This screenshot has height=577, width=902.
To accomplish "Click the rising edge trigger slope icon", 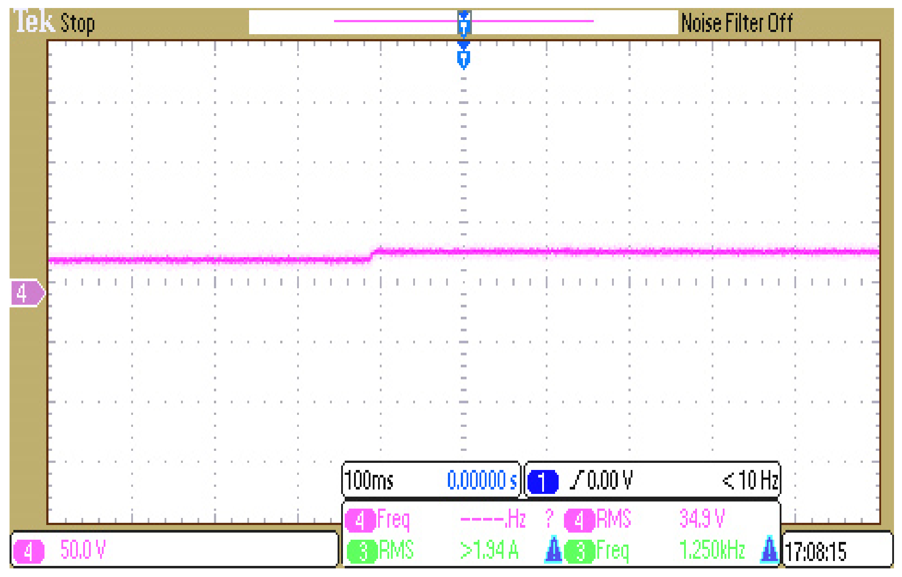I will tap(577, 480).
